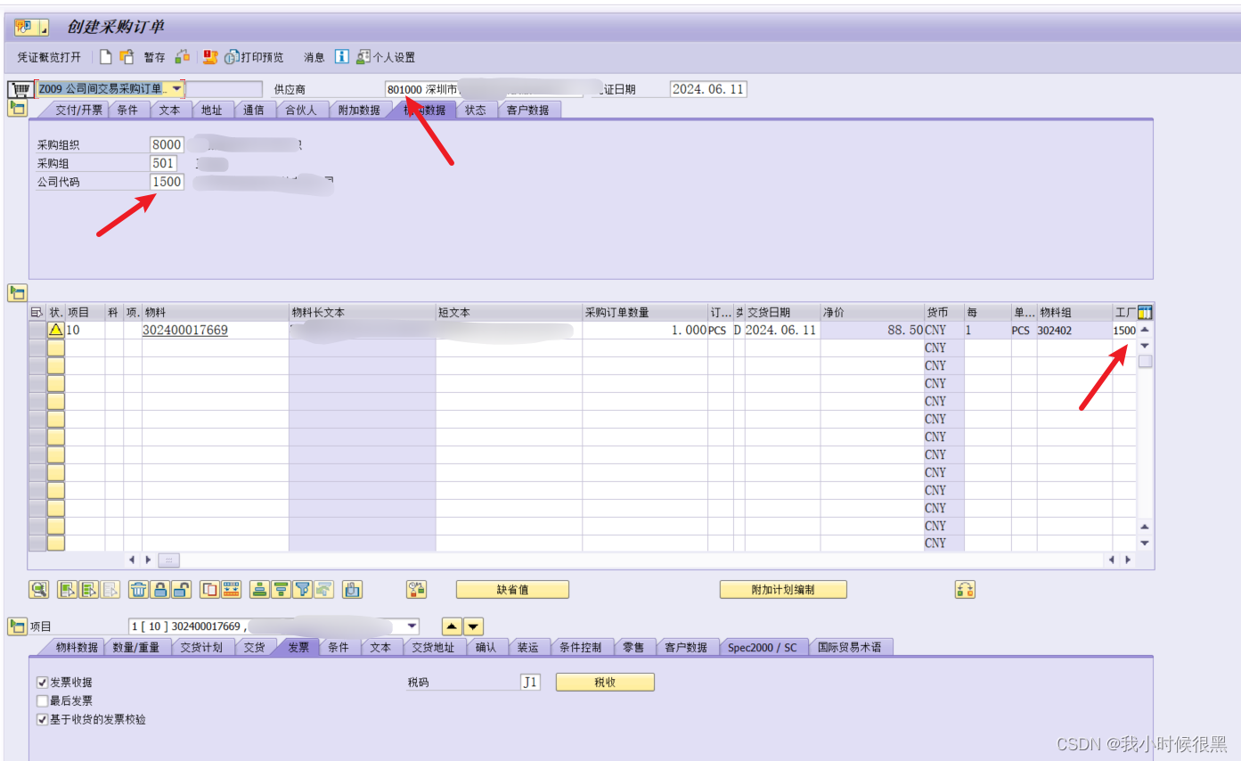Collapse the header section expander beside 交付/开票 tab
The height and width of the screenshot is (761, 1241).
(17, 109)
